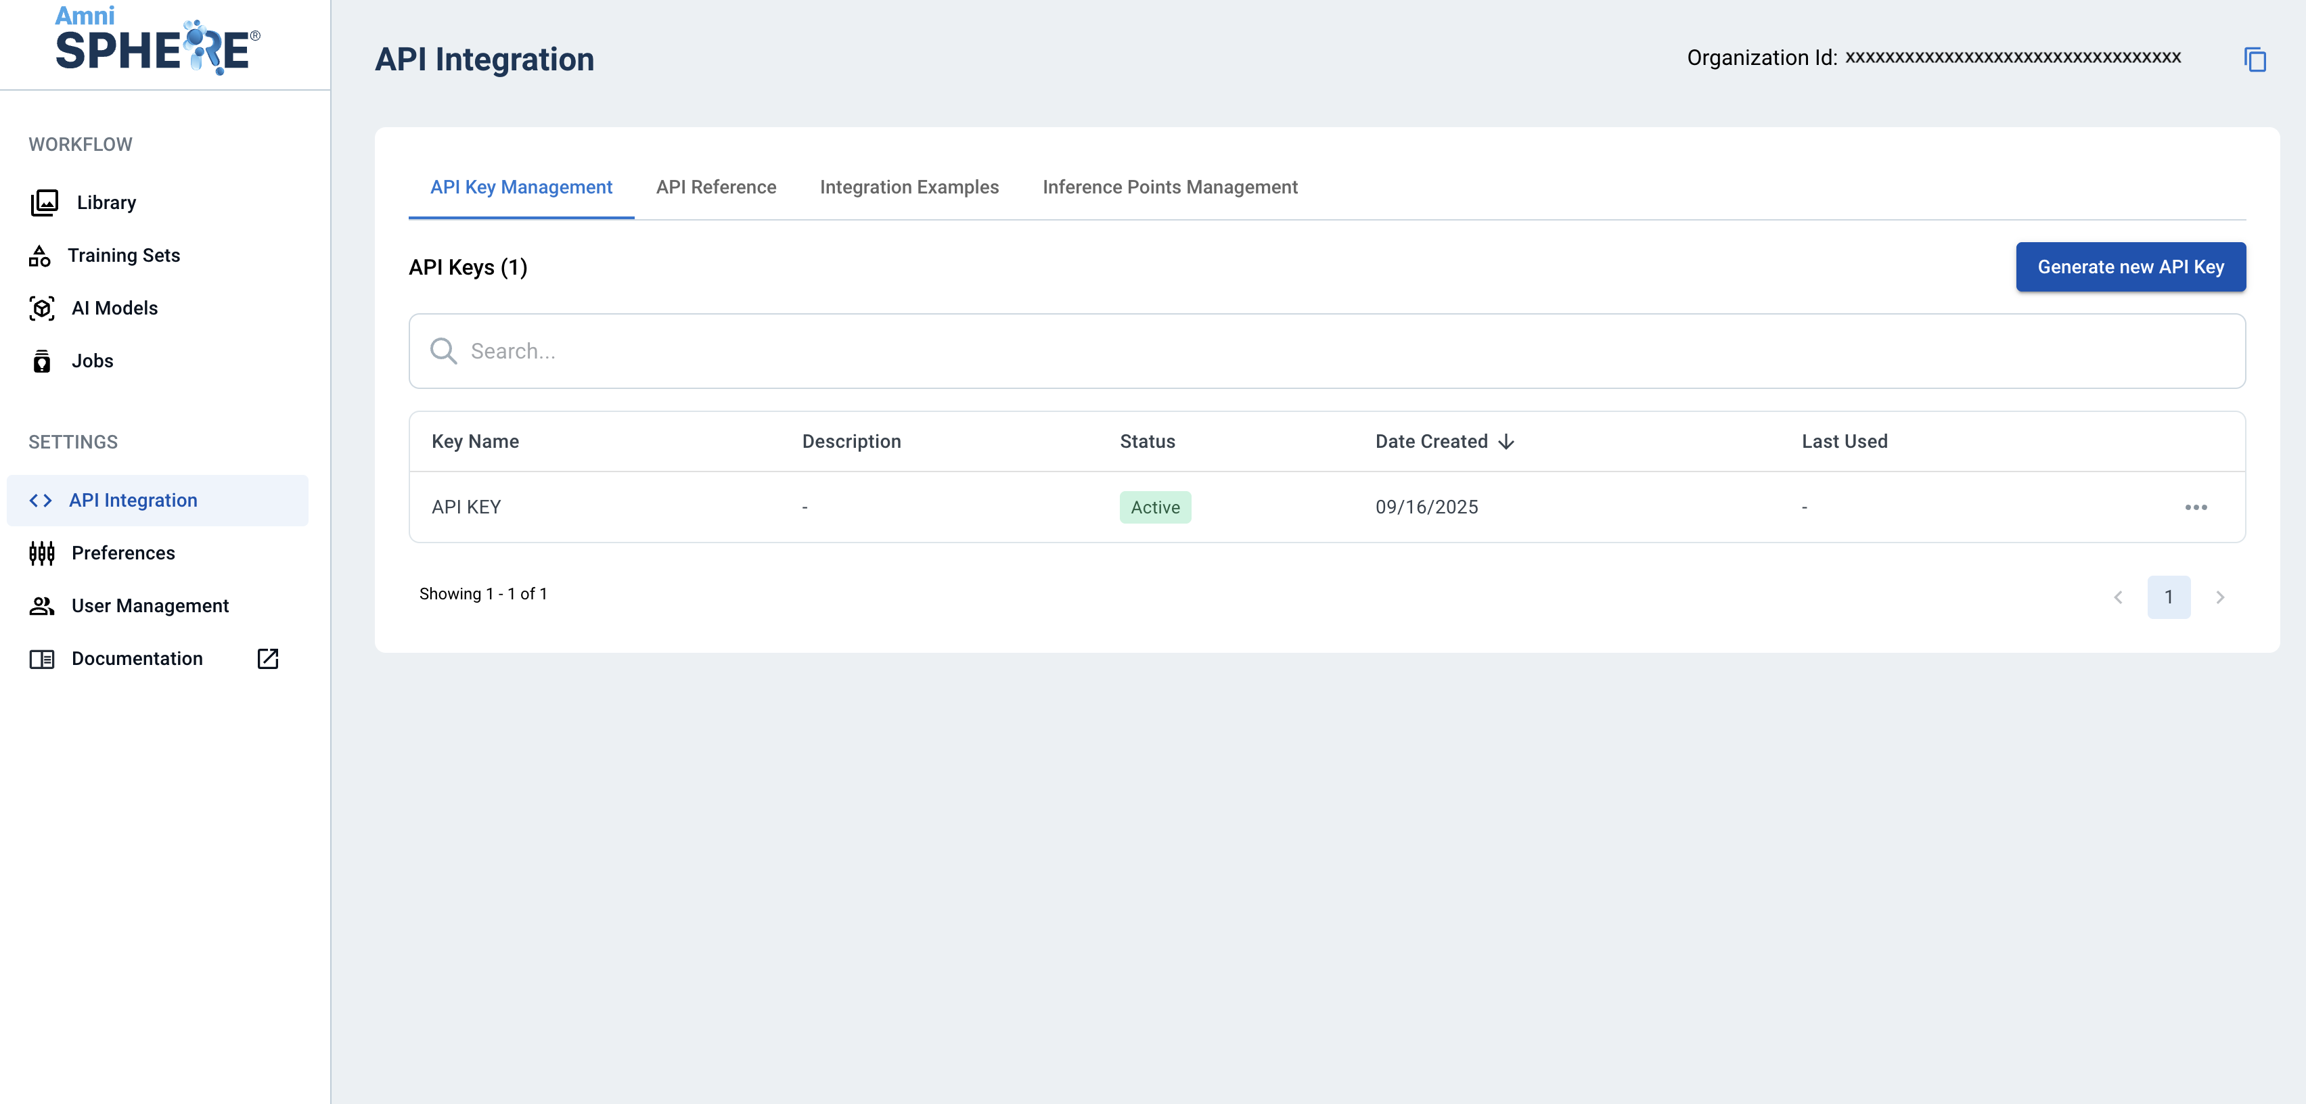Select page 1 in pagination
The image size is (2306, 1104).
click(2168, 597)
